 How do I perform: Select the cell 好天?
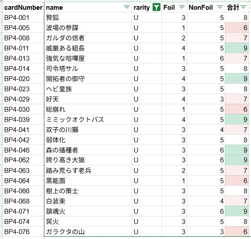[88, 99]
